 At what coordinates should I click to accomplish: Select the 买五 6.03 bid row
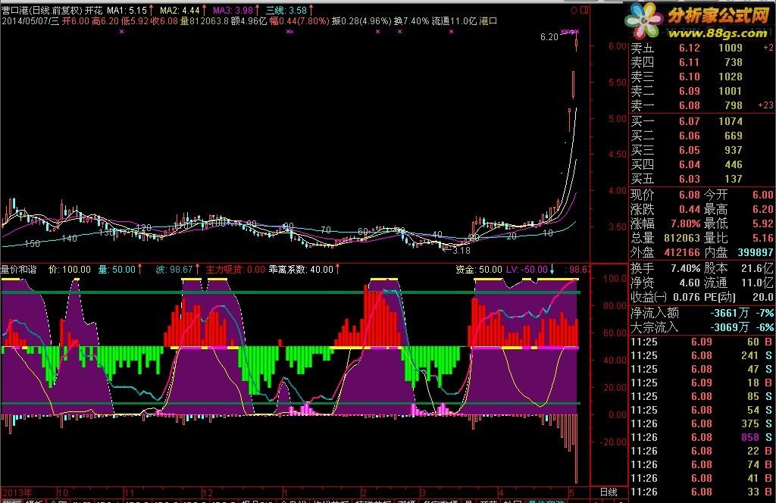pos(701,179)
